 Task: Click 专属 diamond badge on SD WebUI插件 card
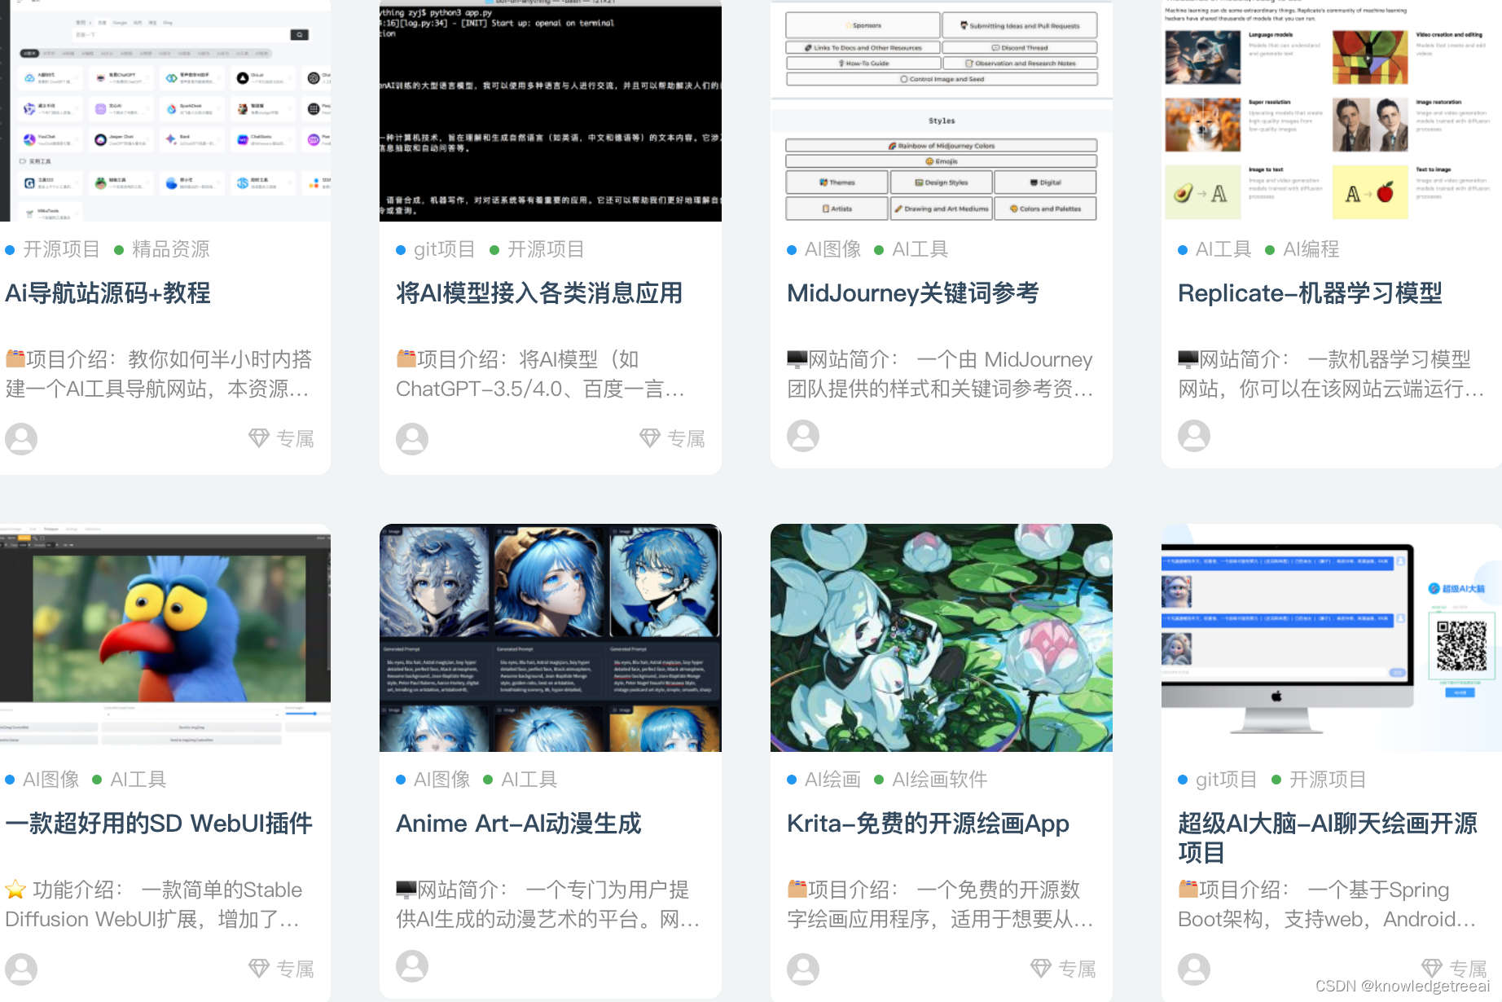281,969
